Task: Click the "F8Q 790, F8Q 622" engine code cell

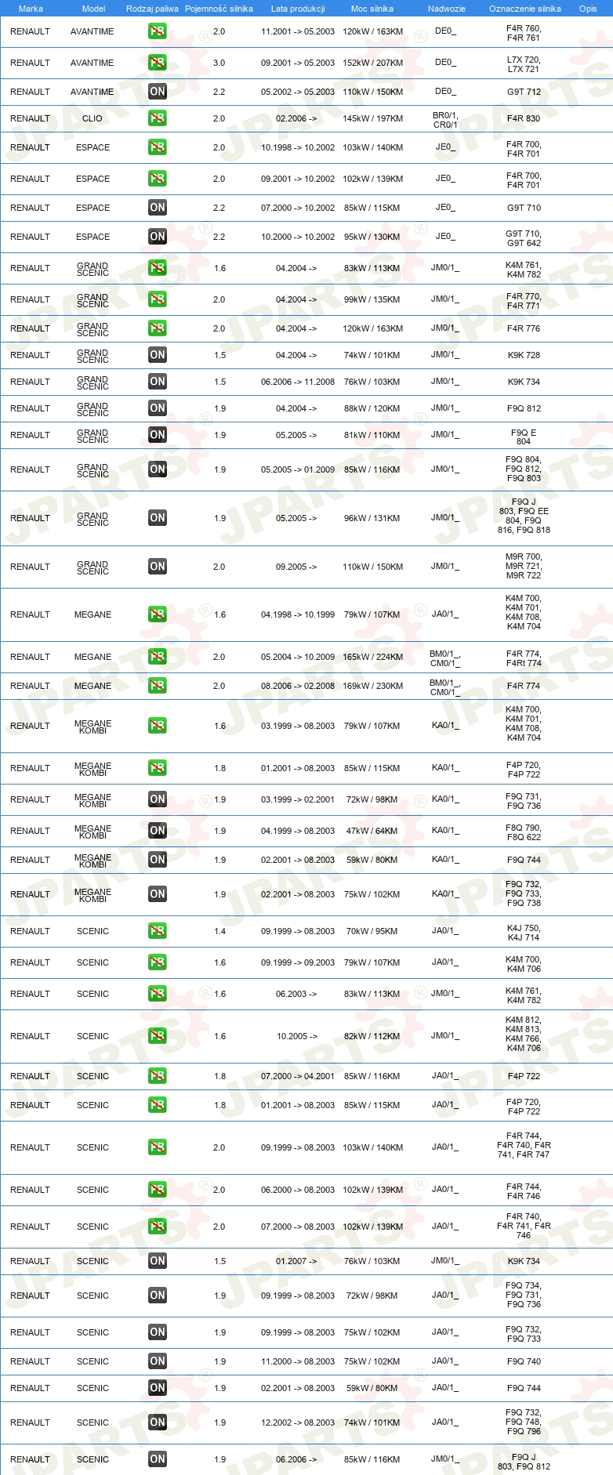Action: 524,832
